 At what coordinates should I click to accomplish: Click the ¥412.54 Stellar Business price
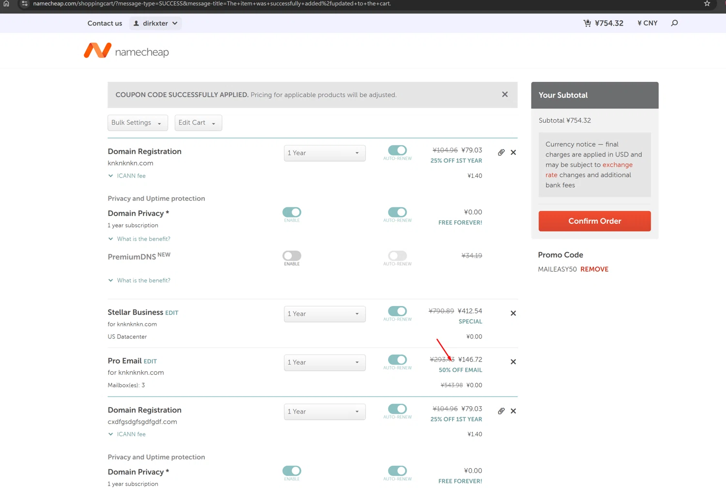point(470,311)
